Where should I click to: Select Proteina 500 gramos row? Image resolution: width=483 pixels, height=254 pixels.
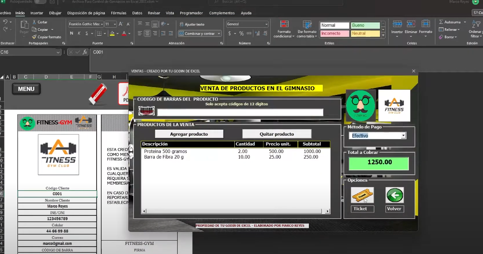[235, 151]
